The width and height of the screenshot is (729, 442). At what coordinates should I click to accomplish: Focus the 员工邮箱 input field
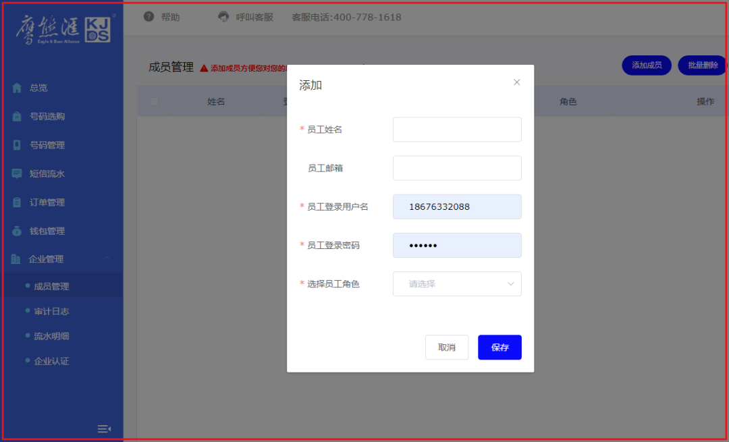(x=457, y=168)
